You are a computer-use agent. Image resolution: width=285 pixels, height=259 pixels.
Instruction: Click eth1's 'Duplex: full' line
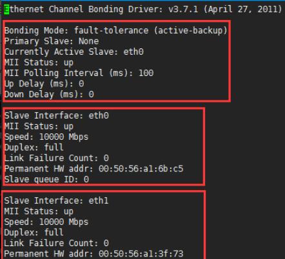pyautogui.click(x=34, y=233)
